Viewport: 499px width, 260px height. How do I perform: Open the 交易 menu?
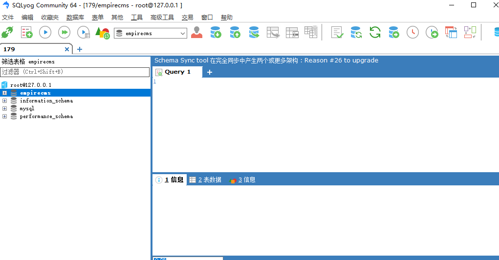point(188,18)
